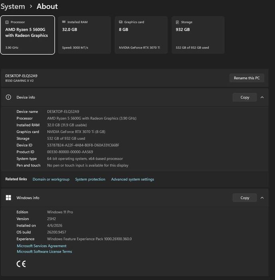Click the OS build 26200.9457 value
Image resolution: width=275 pixels, height=280 pixels.
(57, 232)
